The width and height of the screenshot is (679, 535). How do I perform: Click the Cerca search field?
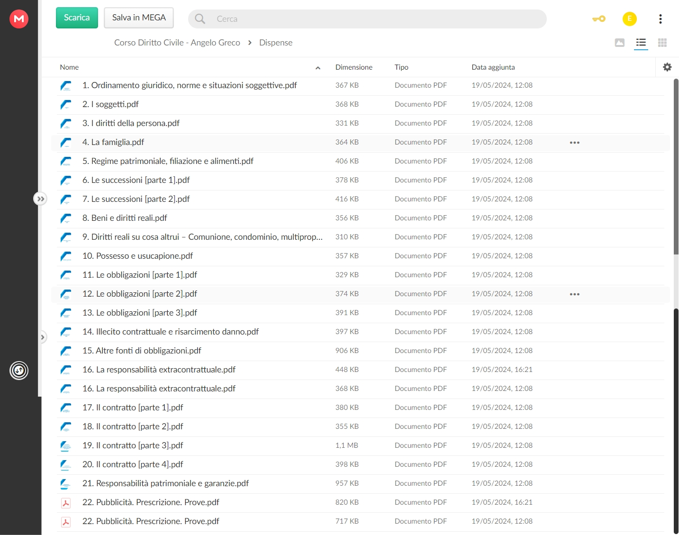[x=367, y=19]
